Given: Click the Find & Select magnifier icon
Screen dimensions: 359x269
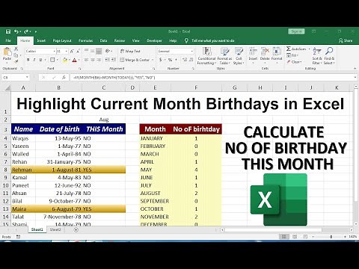Looking at the screenshot, I should click(329, 51).
